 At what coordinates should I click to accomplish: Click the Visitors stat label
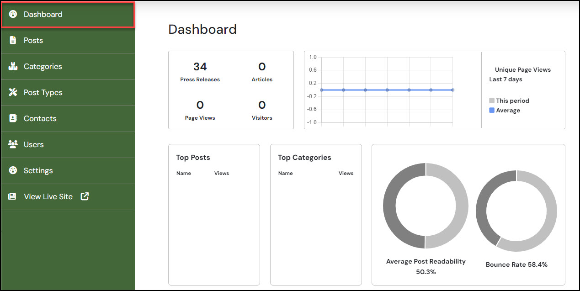point(262,118)
